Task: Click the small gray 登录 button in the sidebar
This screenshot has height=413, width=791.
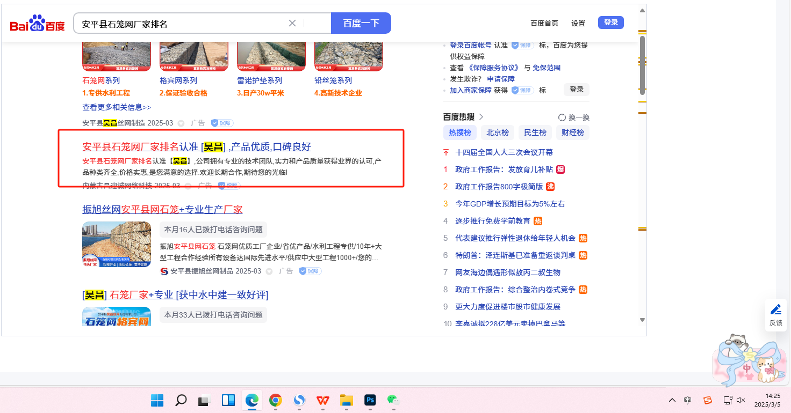Action: coord(577,90)
